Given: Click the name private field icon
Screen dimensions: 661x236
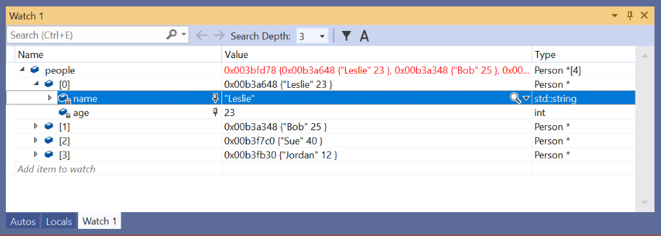Looking at the screenshot, I should point(64,99).
